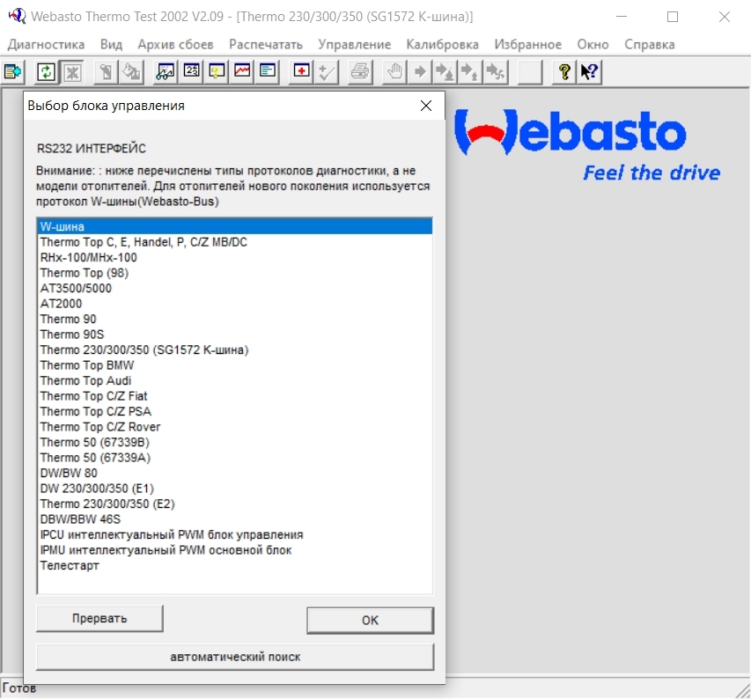Click the green refresh arrows toolbar icon
This screenshot has width=751, height=699.
(45, 72)
